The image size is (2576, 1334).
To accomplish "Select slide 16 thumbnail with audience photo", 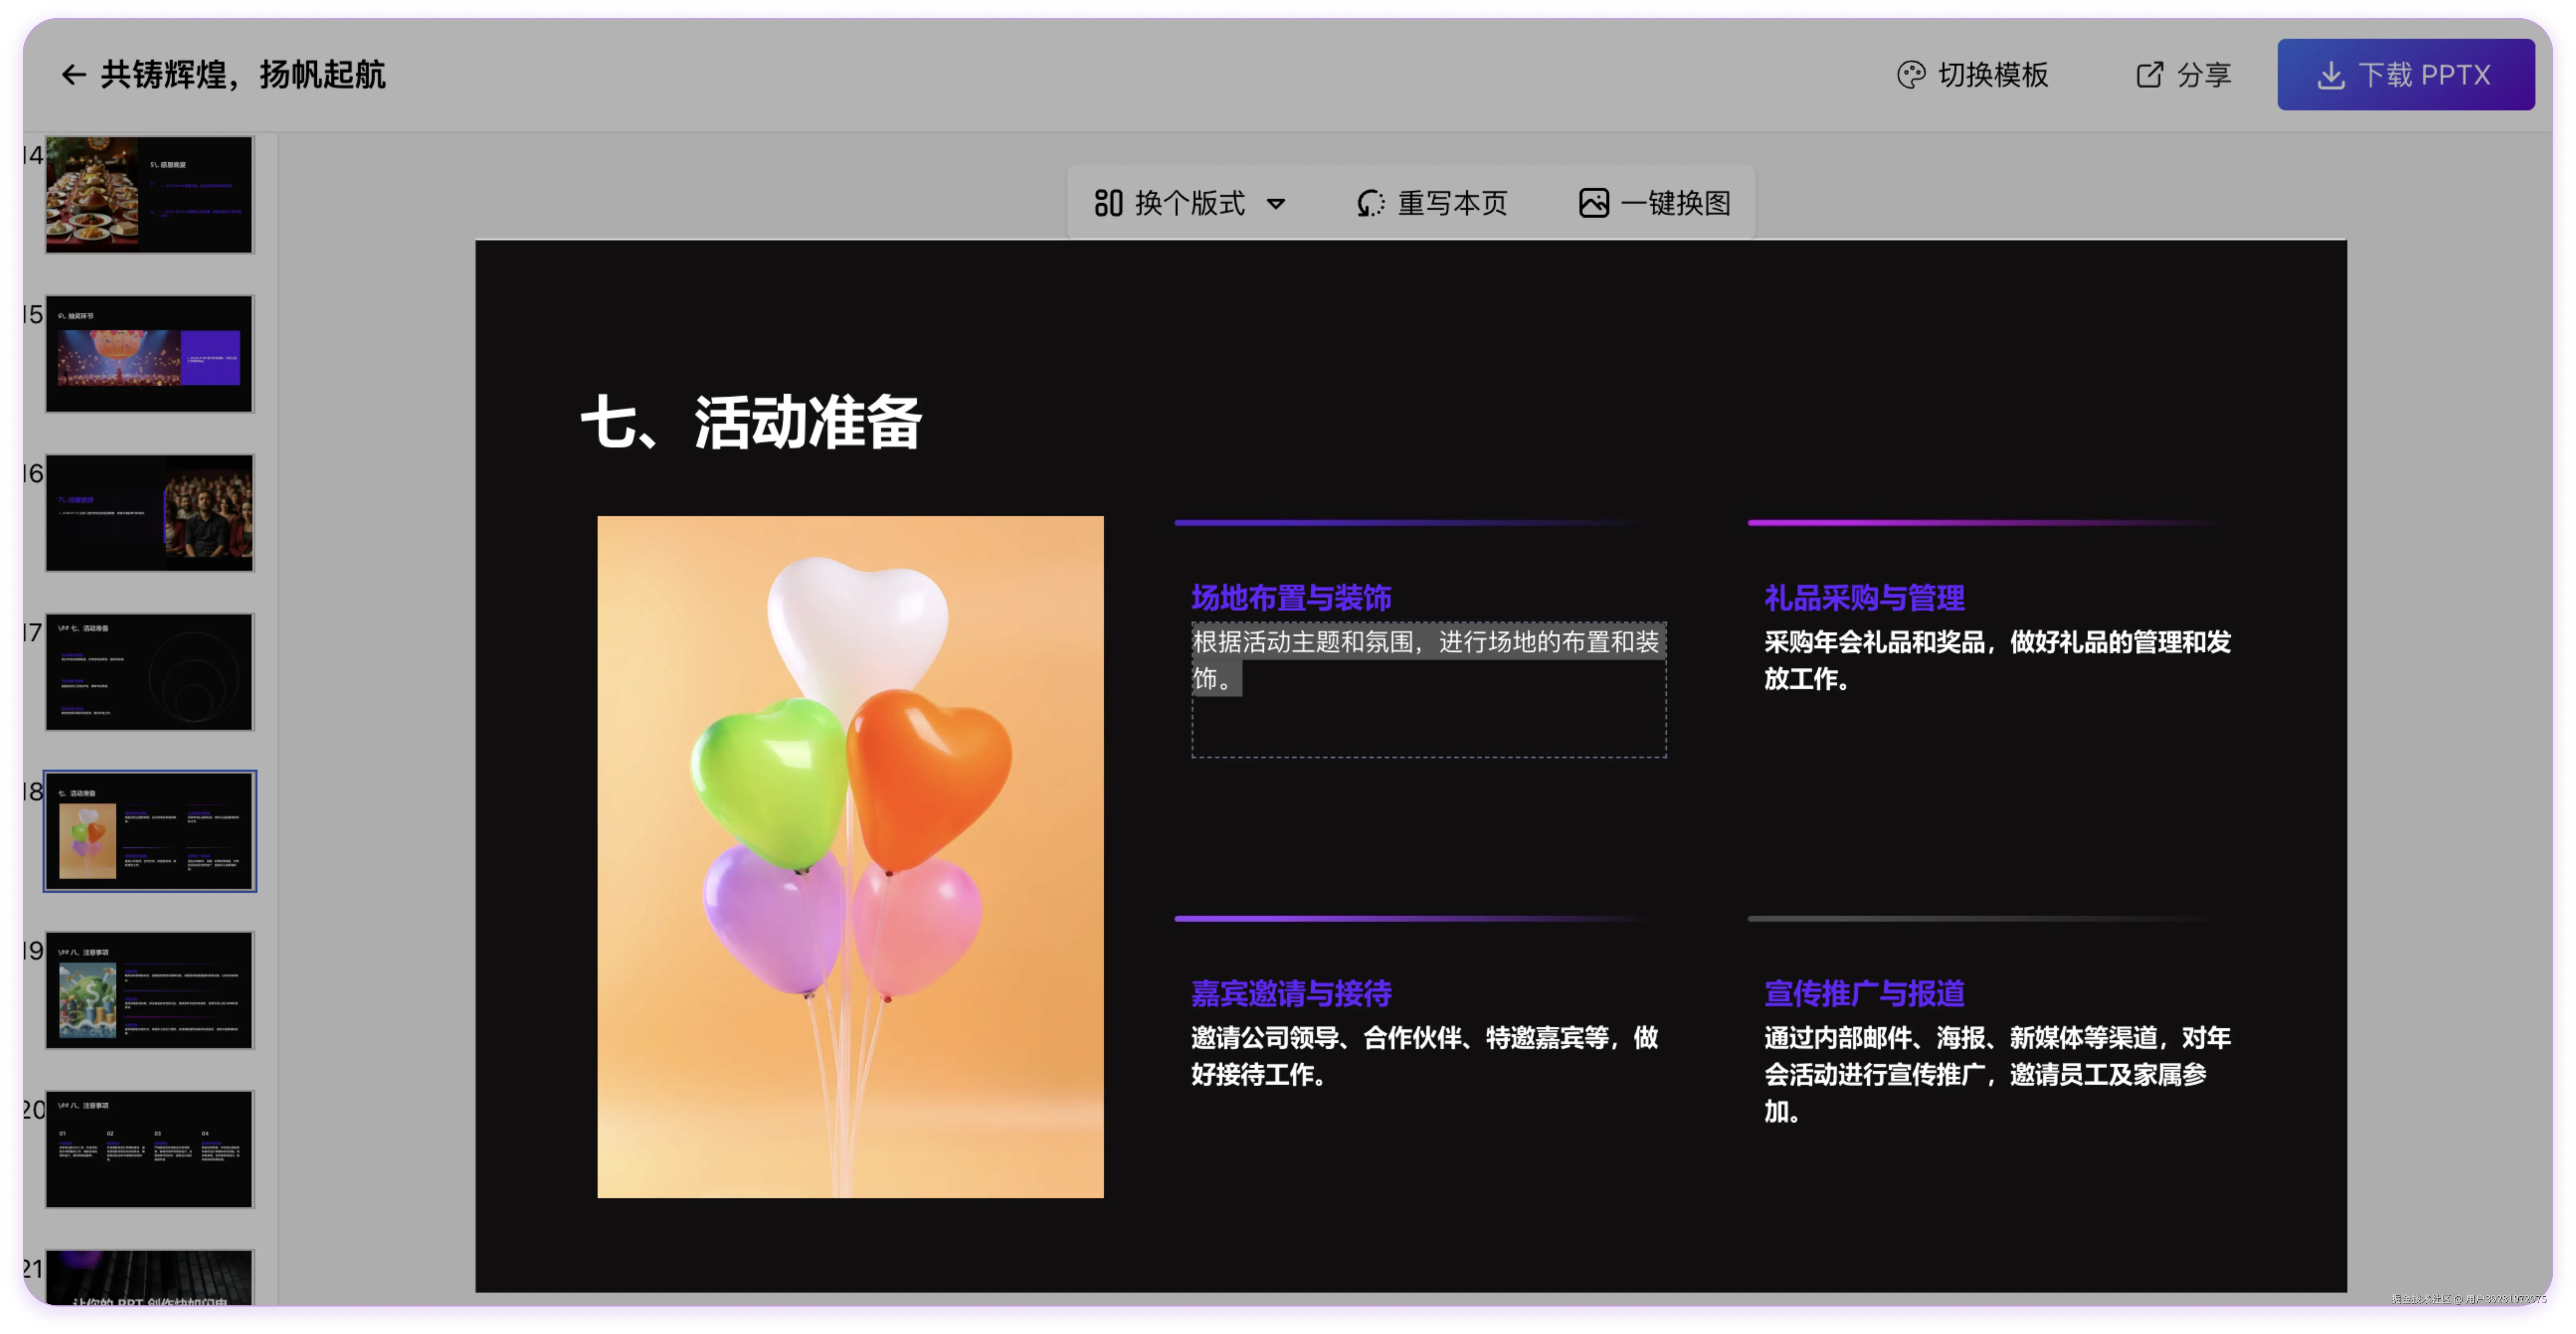I will [x=150, y=513].
